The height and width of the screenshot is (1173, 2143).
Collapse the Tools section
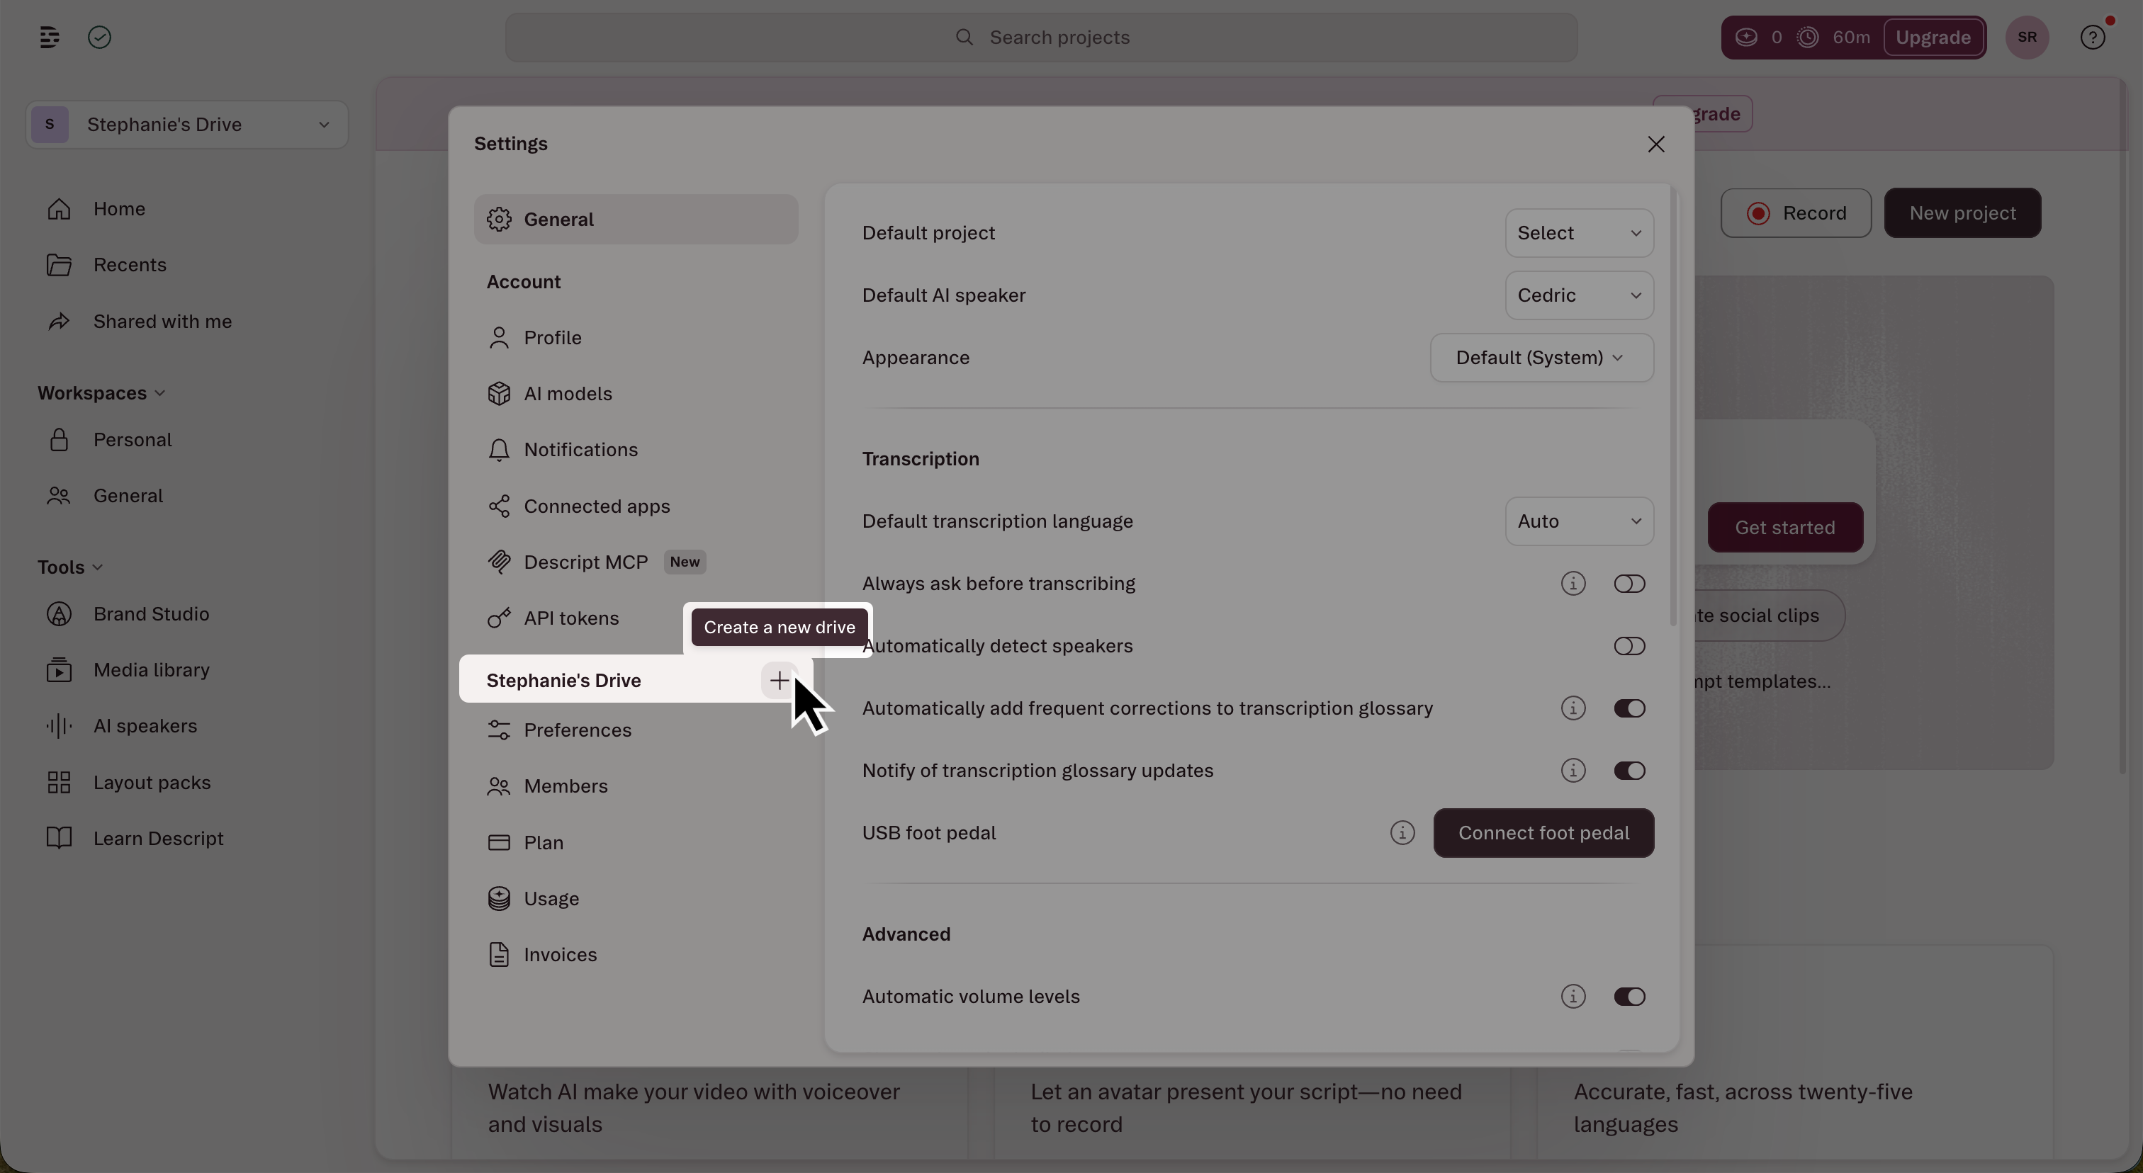[70, 567]
